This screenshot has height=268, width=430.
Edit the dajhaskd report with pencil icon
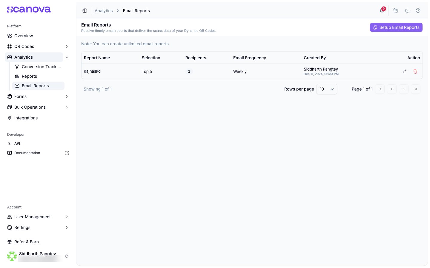point(405,71)
